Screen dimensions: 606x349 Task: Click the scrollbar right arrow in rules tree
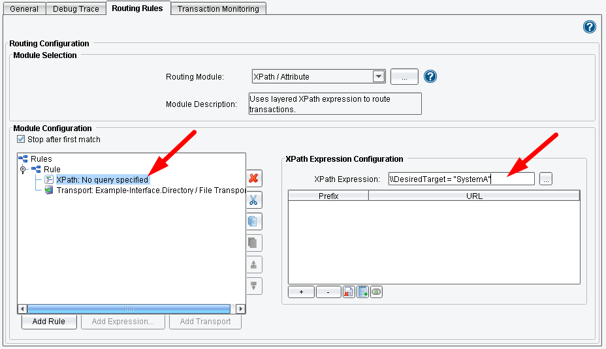[x=240, y=309]
